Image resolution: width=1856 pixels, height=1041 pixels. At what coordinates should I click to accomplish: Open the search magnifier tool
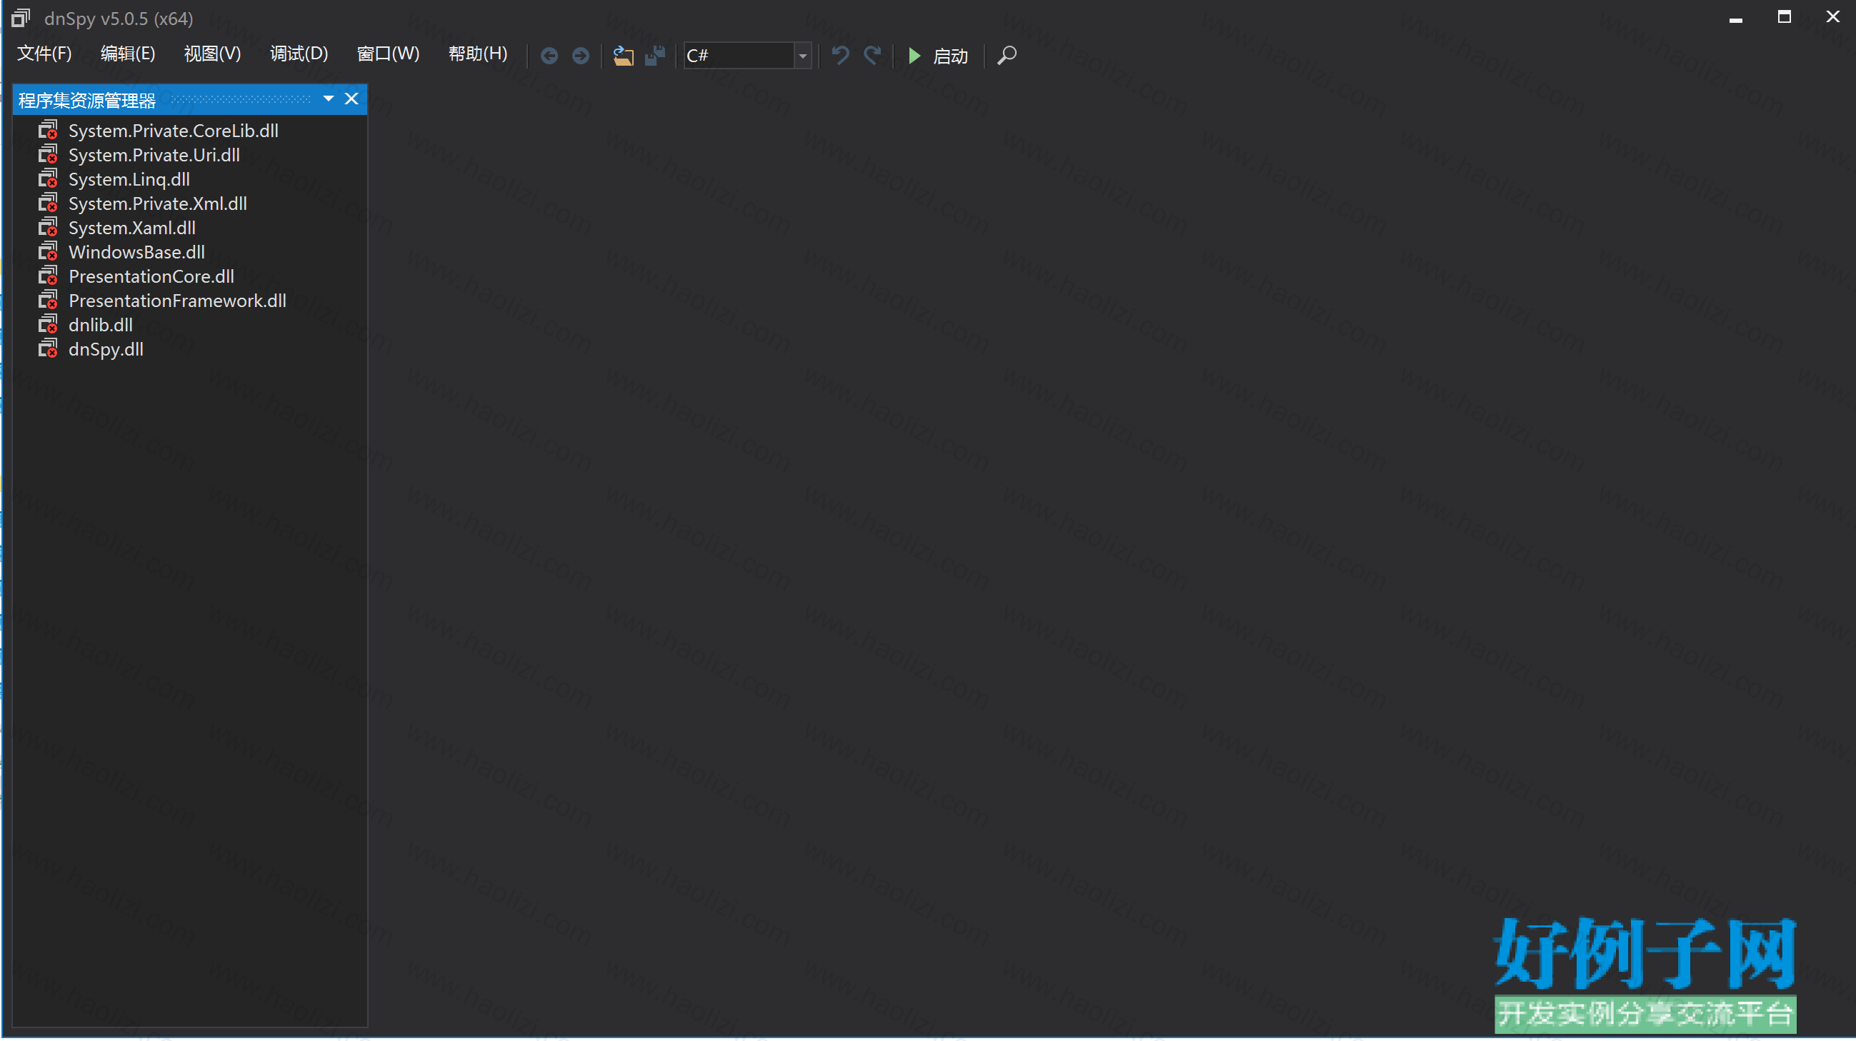(x=1007, y=56)
